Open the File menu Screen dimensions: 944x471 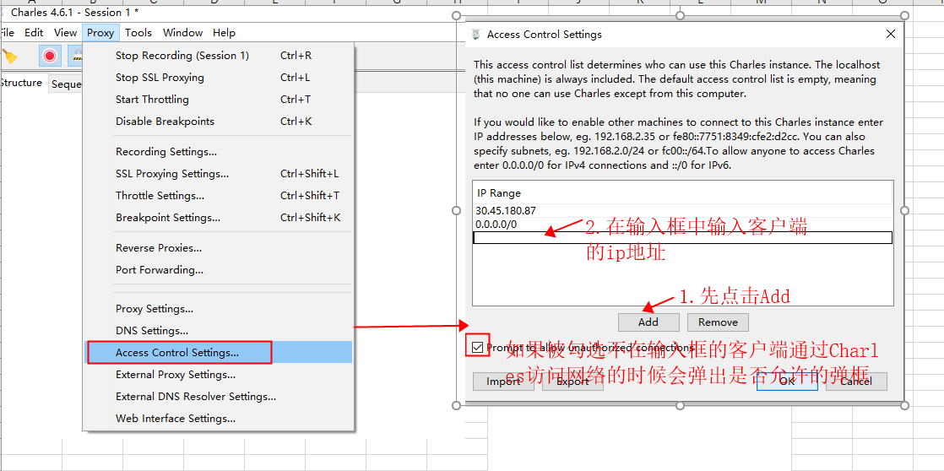pyautogui.click(x=7, y=32)
